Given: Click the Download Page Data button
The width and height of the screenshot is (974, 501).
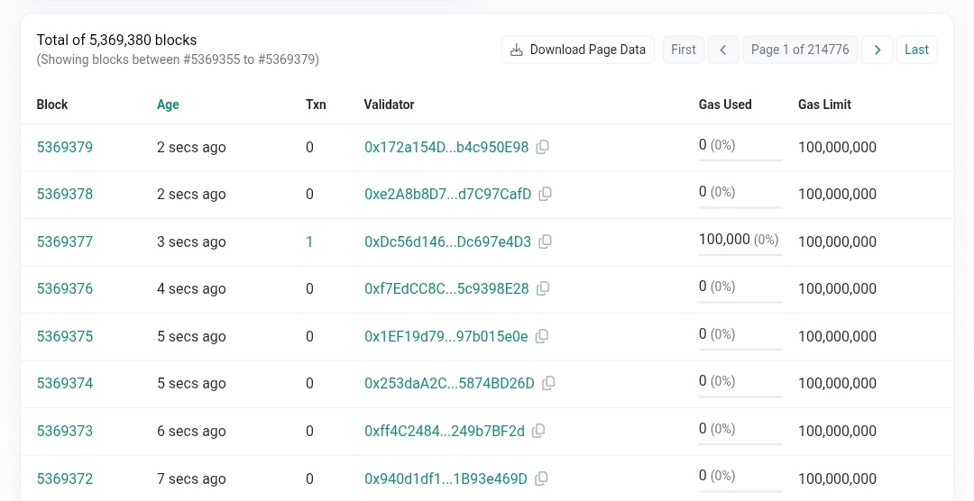Looking at the screenshot, I should (578, 50).
